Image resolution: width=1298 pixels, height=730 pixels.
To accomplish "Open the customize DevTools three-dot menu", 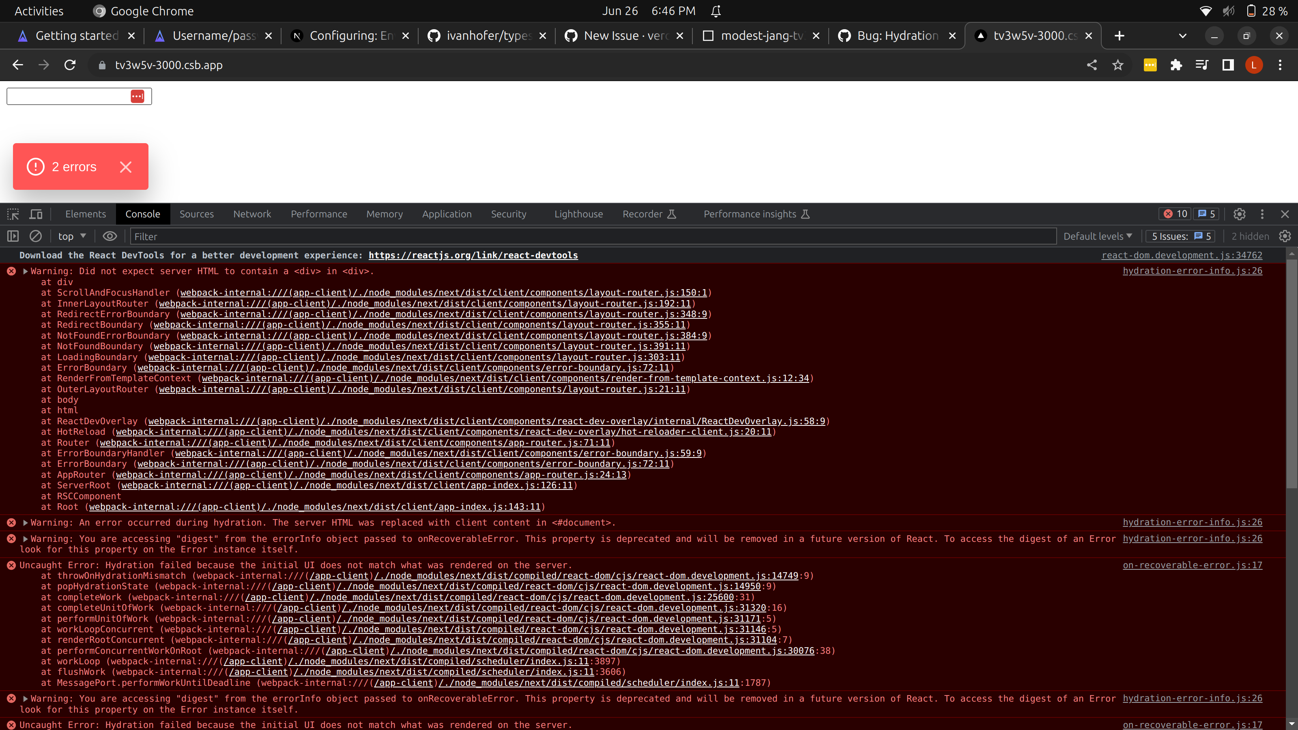I will tap(1262, 214).
